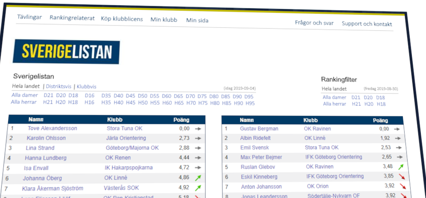Click red down arrow for Anton Johansson
This screenshot has height=198, width=426.
(403, 186)
